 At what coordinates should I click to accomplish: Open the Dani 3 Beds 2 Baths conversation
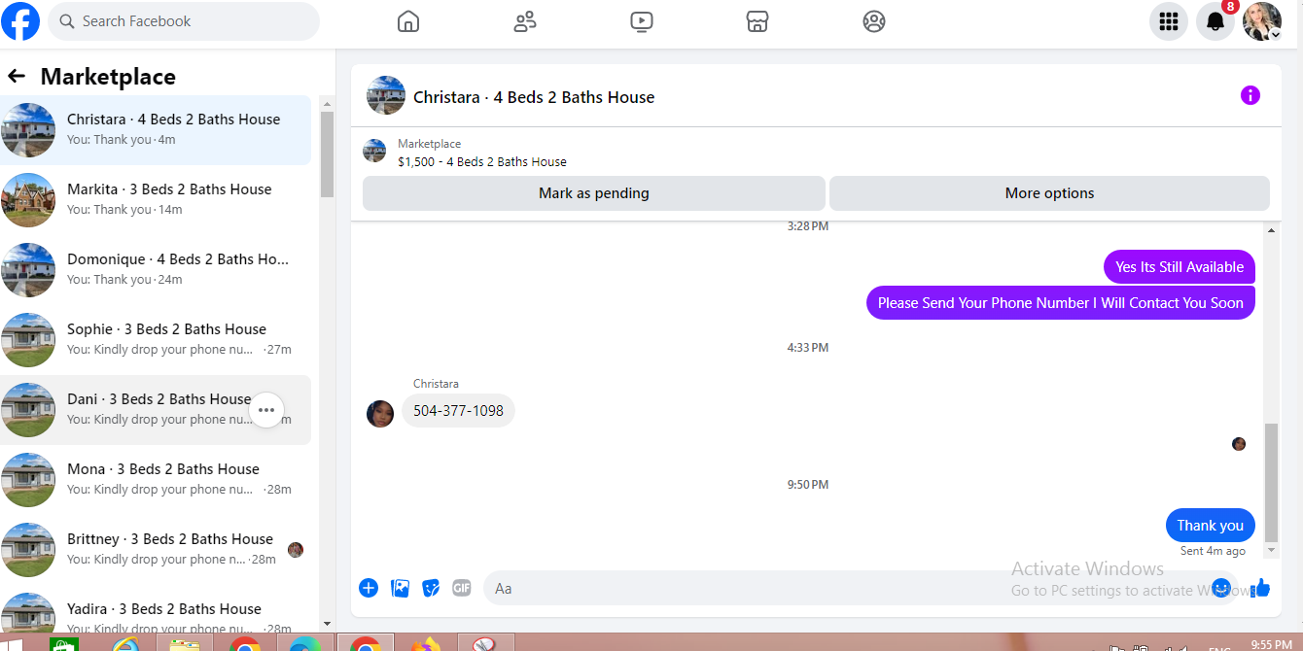156,410
